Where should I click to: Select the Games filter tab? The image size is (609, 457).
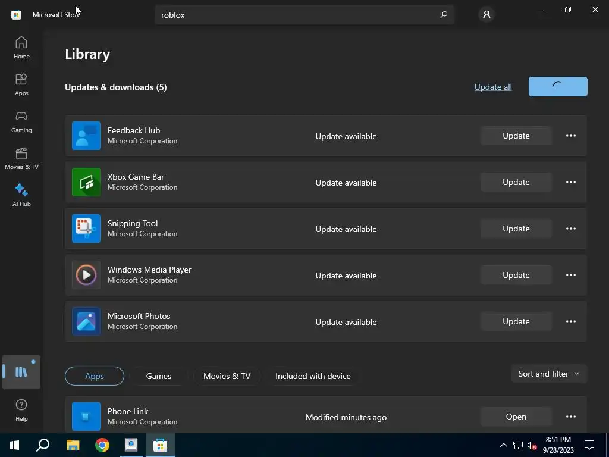click(x=158, y=376)
